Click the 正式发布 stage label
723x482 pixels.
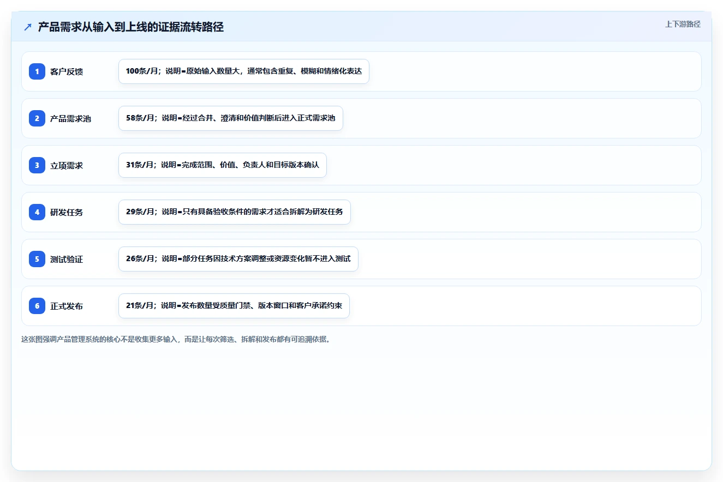[67, 306]
